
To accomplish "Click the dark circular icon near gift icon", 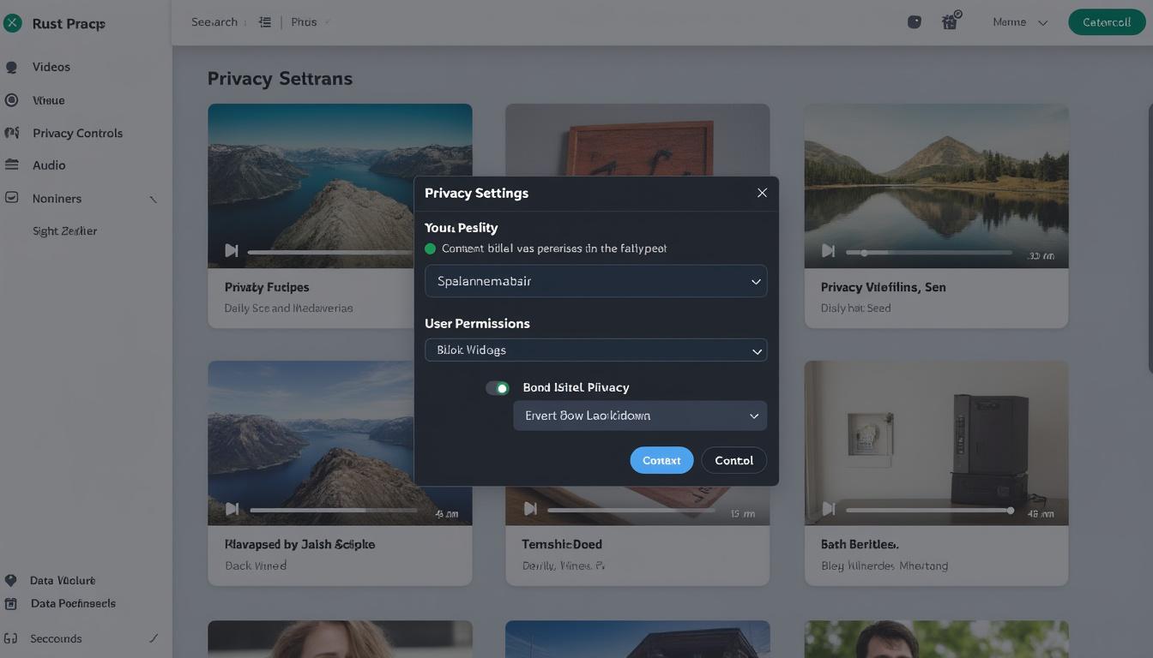I will click(915, 22).
